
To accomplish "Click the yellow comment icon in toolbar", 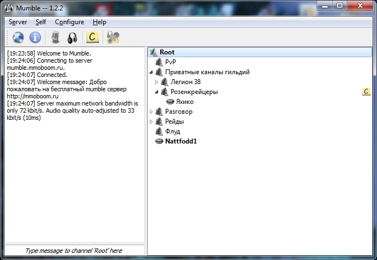I will point(93,37).
